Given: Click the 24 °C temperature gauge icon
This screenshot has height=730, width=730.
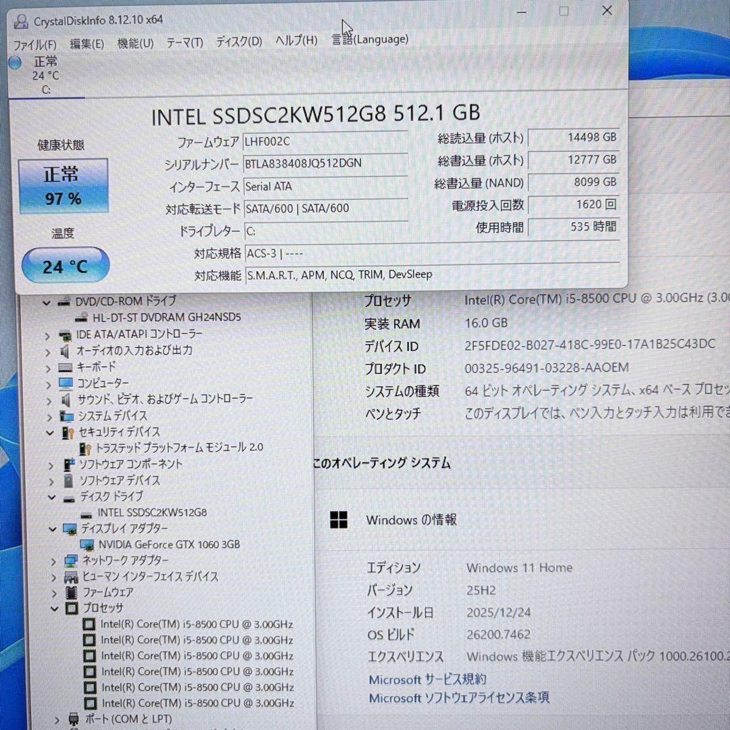Looking at the screenshot, I should point(64,266).
